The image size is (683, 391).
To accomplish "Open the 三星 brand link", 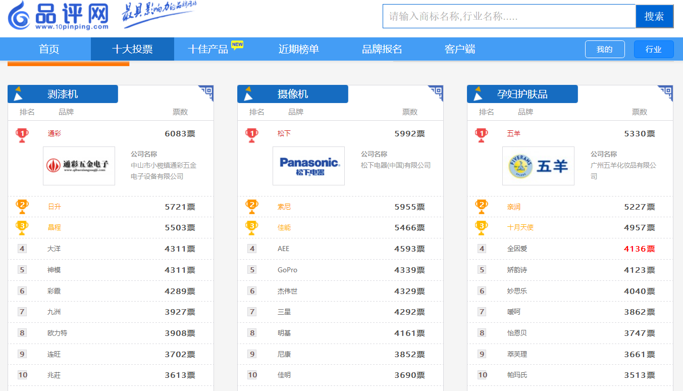I will (x=284, y=312).
